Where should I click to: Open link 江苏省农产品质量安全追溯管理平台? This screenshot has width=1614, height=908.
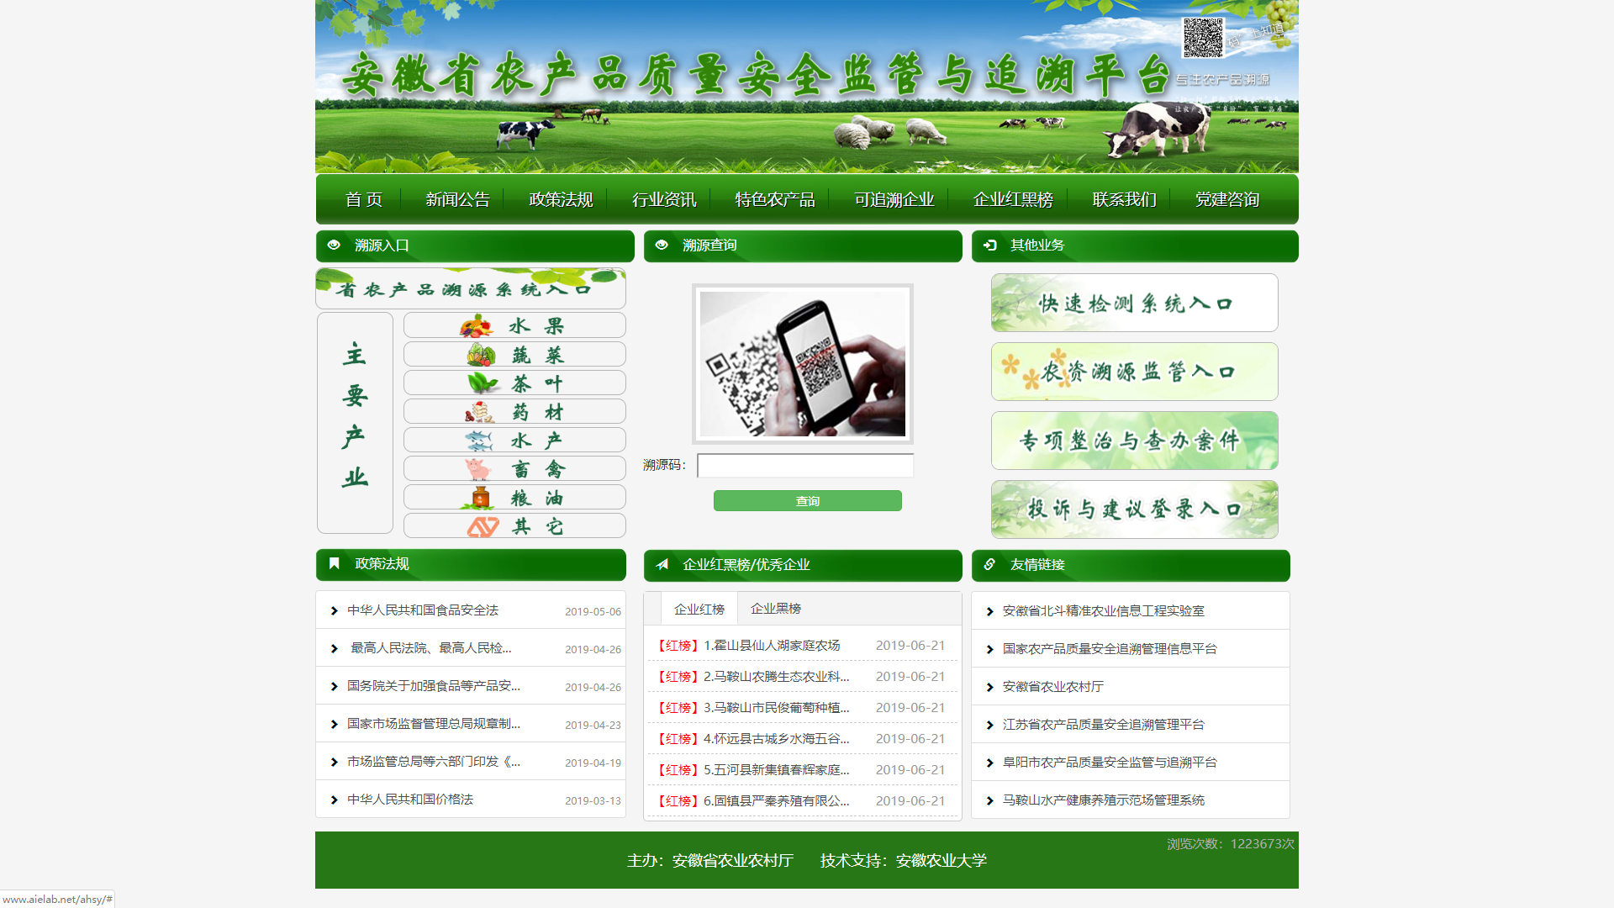(1104, 725)
